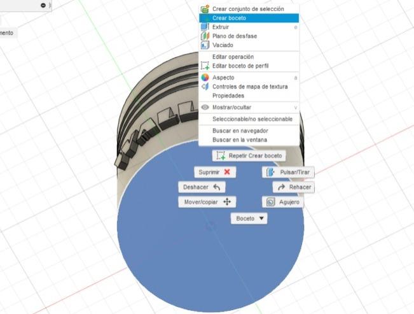The width and height of the screenshot is (414, 314).
Task: Click the sketch icon on Repetir Crear boceto
Action: tap(221, 155)
